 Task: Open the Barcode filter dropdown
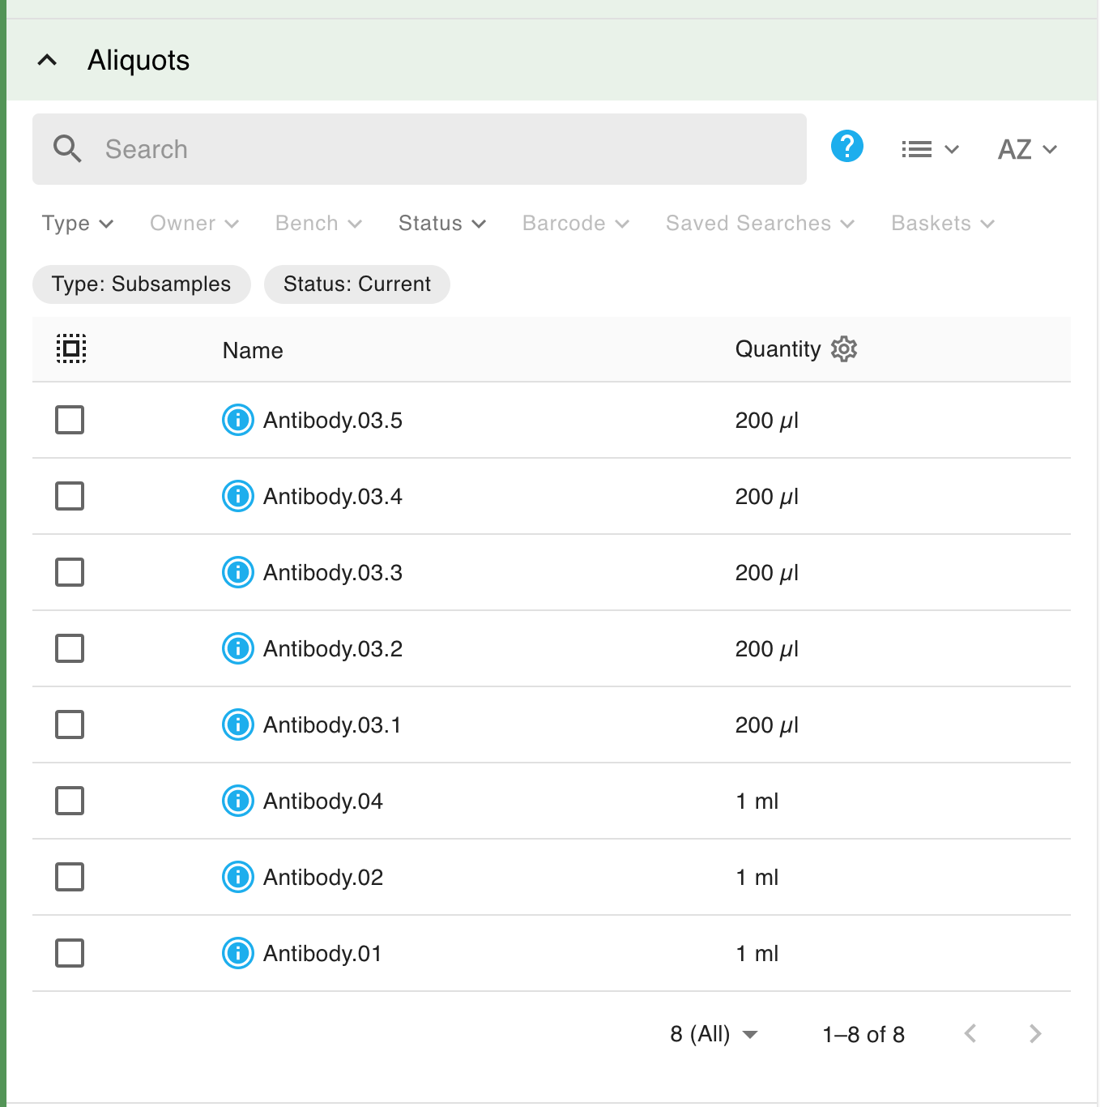tap(576, 223)
